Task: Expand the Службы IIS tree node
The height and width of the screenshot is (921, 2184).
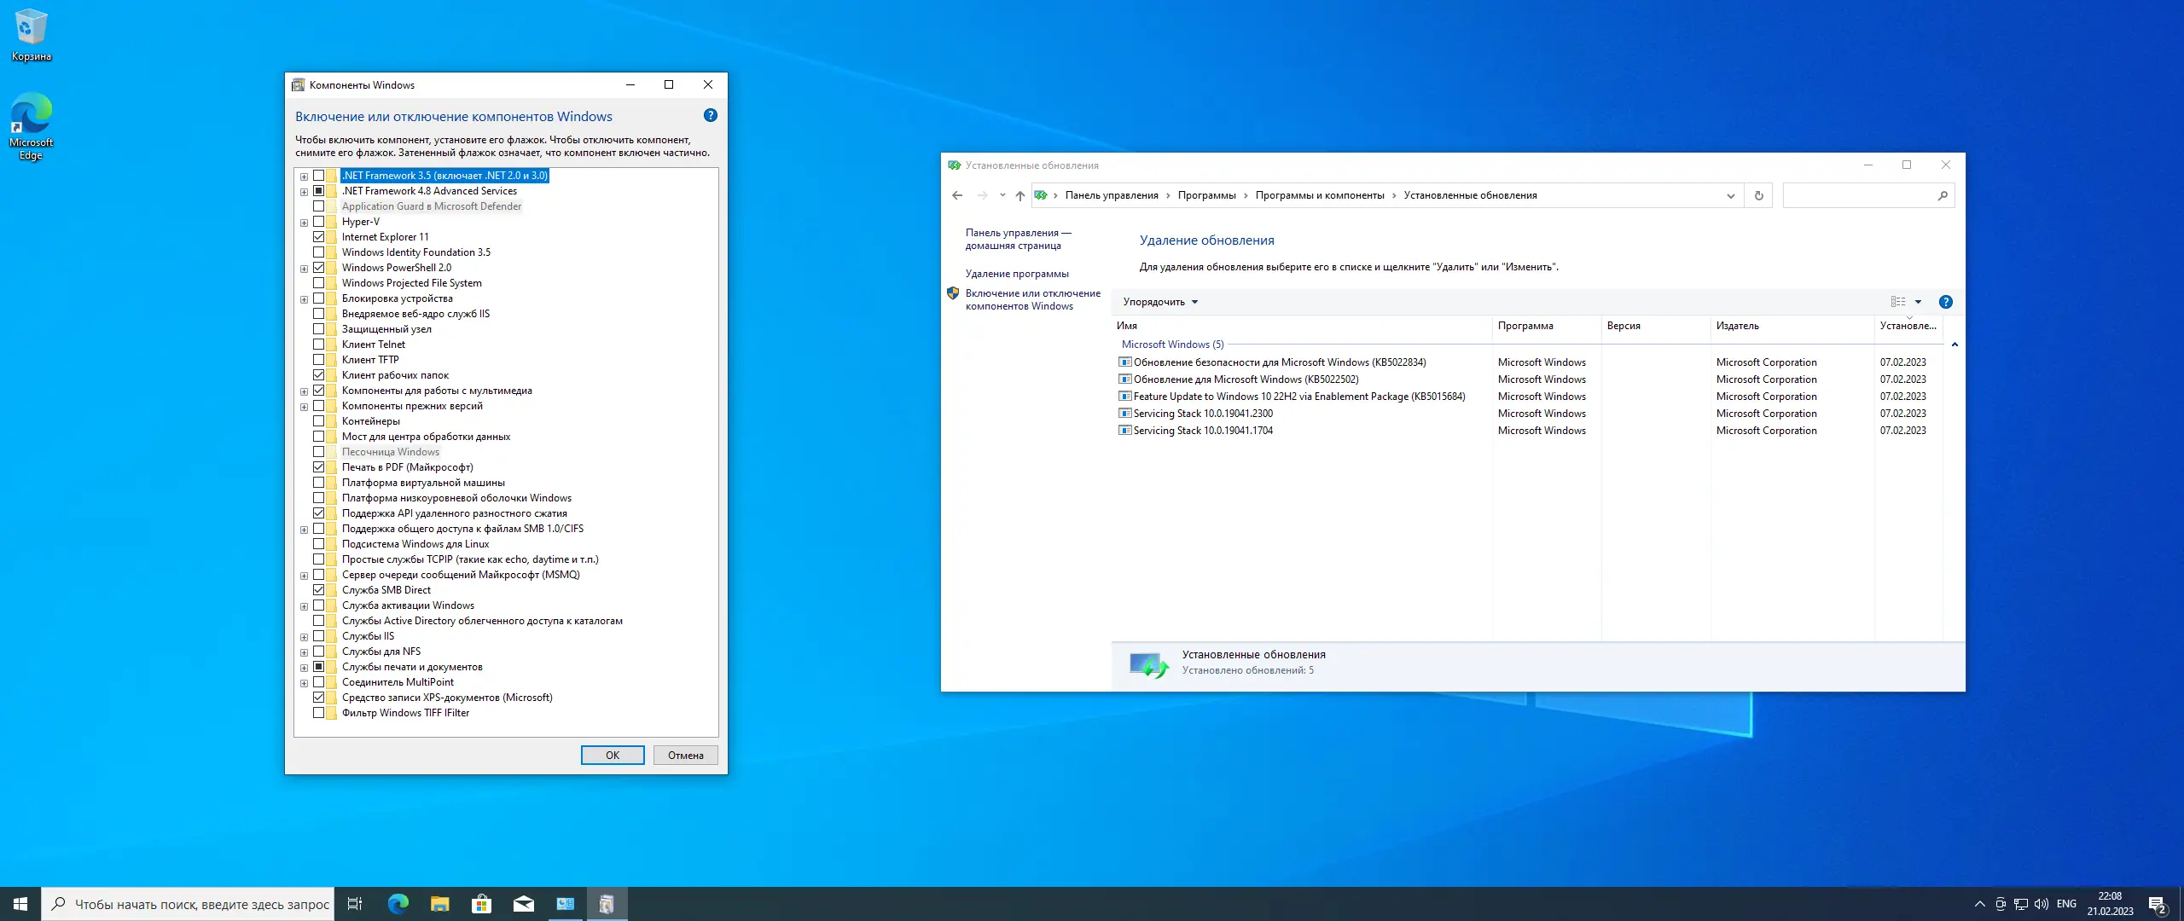Action: click(304, 637)
